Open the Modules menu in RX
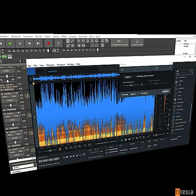This screenshot has width=196, height=196. [50, 65]
